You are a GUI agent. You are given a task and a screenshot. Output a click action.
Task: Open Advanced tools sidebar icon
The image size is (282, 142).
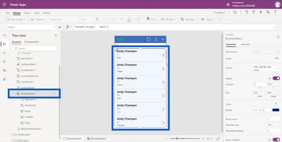click(4, 79)
